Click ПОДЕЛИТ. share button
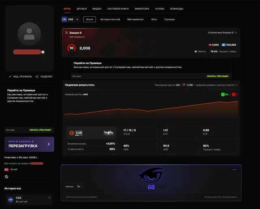This screenshot has width=260, height=209. tap(44, 77)
